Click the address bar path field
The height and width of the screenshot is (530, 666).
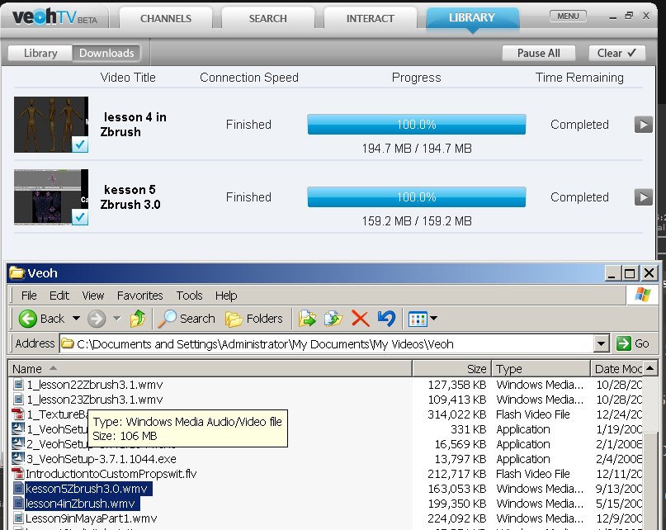pyautogui.click(x=327, y=343)
